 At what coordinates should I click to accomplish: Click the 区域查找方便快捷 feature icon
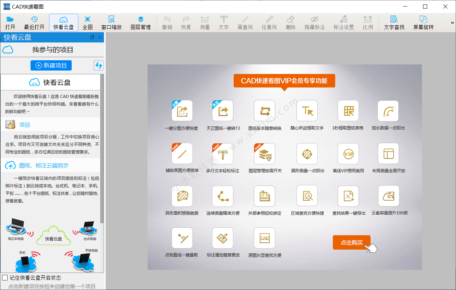pos(307,196)
